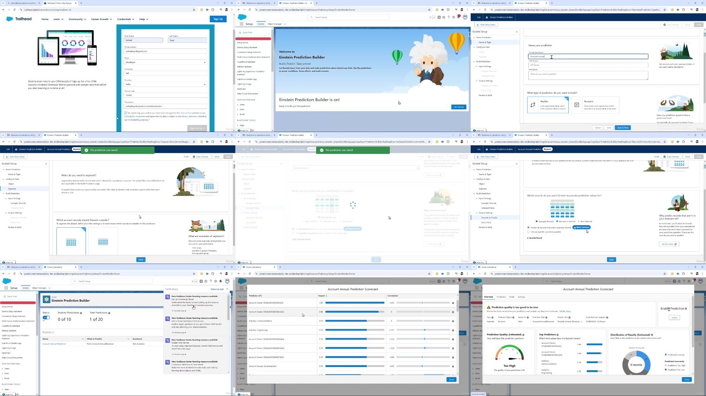Click favorites star in Welcome window Salesforce header
This screenshot has height=396, width=706.
click(x=430, y=17)
